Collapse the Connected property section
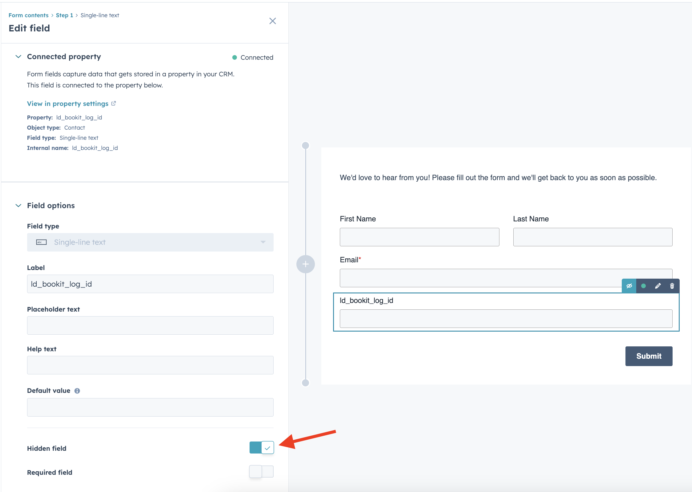Screen dimensions: 692x492 pyautogui.click(x=18, y=57)
